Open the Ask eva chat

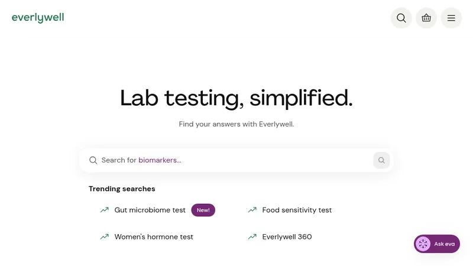[437, 244]
